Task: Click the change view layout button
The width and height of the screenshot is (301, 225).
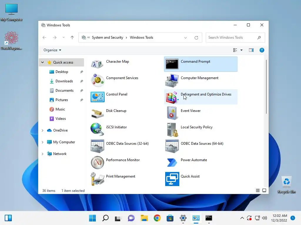Action: [235, 50]
